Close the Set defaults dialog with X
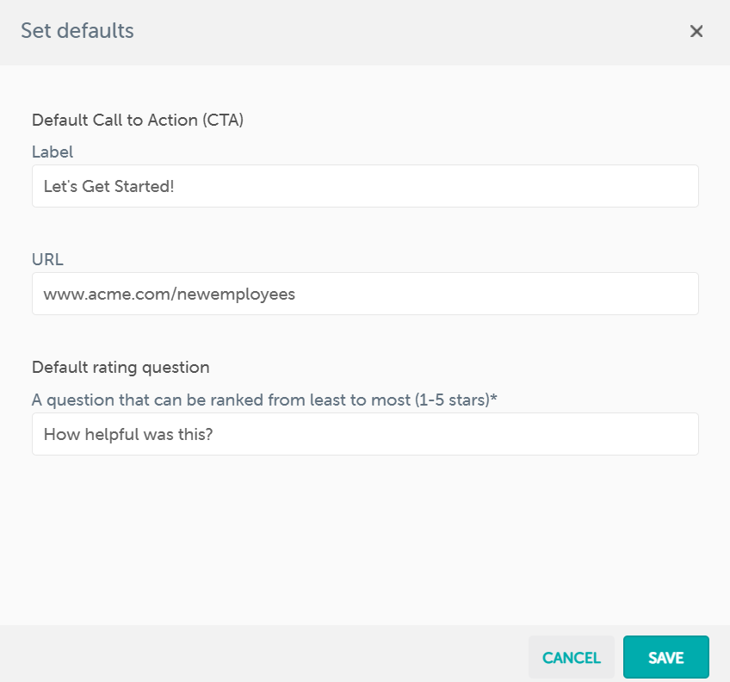 point(696,32)
